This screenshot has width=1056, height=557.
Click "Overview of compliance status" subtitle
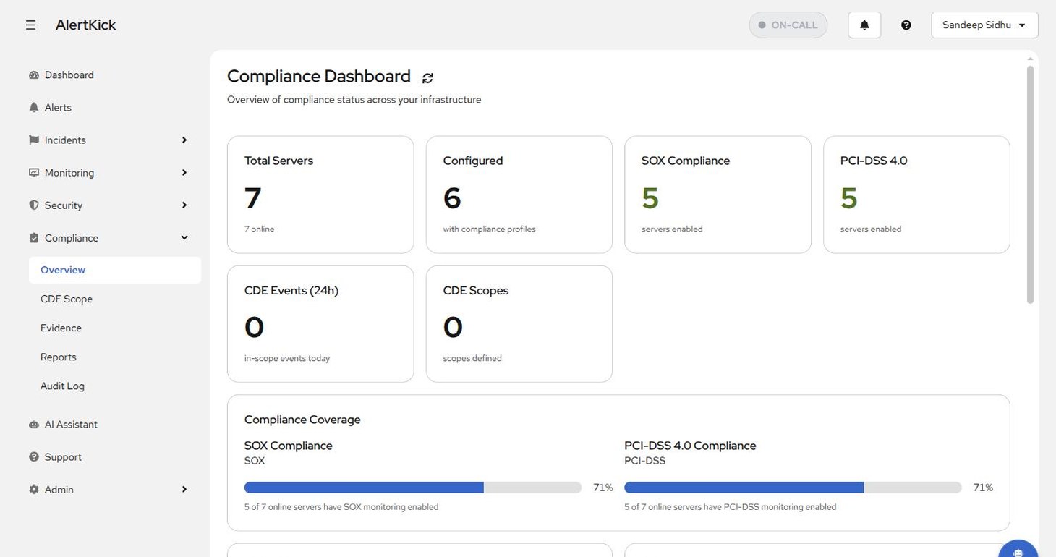(x=354, y=100)
